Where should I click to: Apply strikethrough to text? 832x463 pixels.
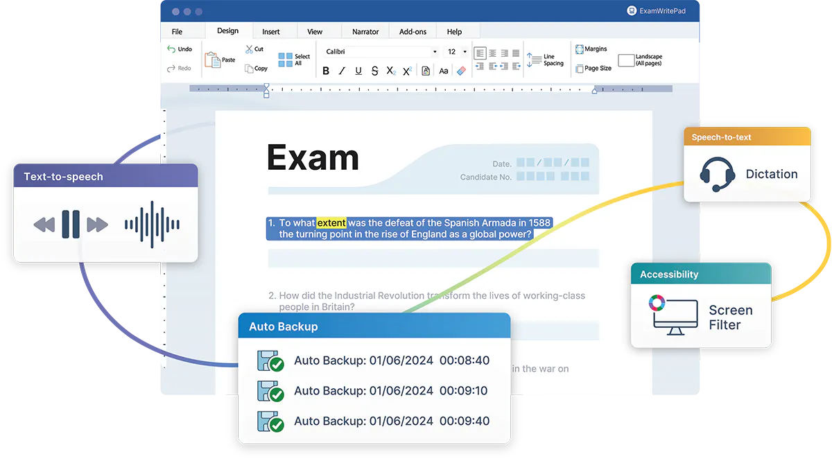374,71
